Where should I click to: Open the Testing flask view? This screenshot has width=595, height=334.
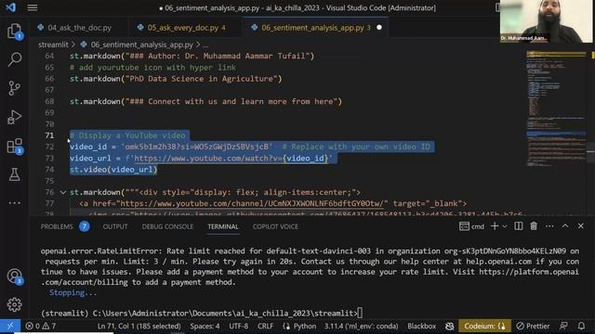click(x=15, y=174)
